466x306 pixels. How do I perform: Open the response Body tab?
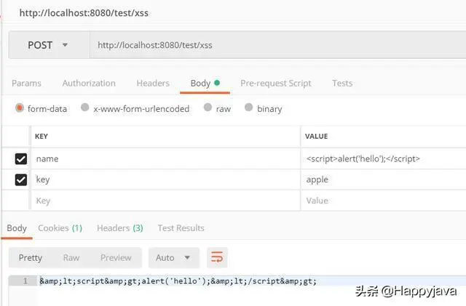tap(17, 228)
